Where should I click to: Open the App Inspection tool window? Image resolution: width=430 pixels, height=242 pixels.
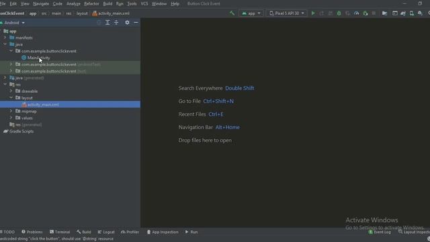point(163,232)
